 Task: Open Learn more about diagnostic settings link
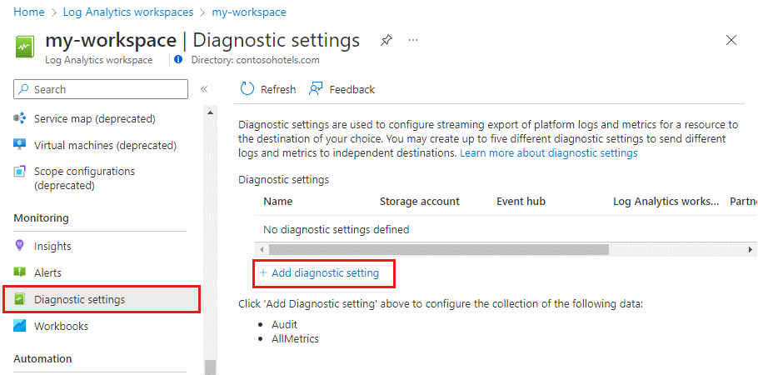point(548,153)
